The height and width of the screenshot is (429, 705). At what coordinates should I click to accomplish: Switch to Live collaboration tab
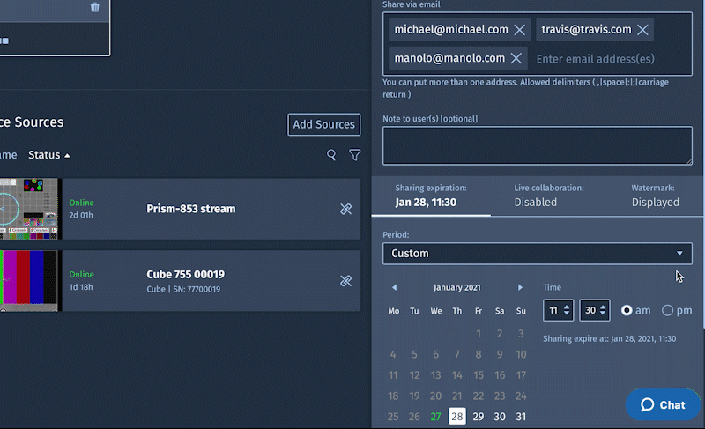click(548, 196)
